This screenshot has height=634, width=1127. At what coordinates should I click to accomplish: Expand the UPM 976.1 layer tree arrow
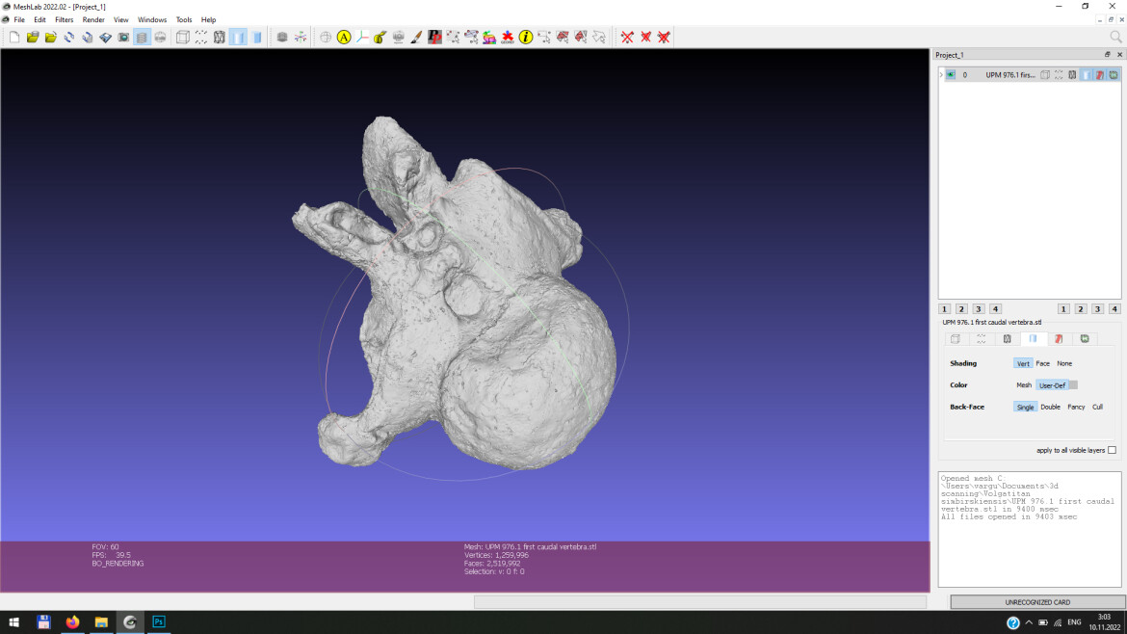(941, 74)
